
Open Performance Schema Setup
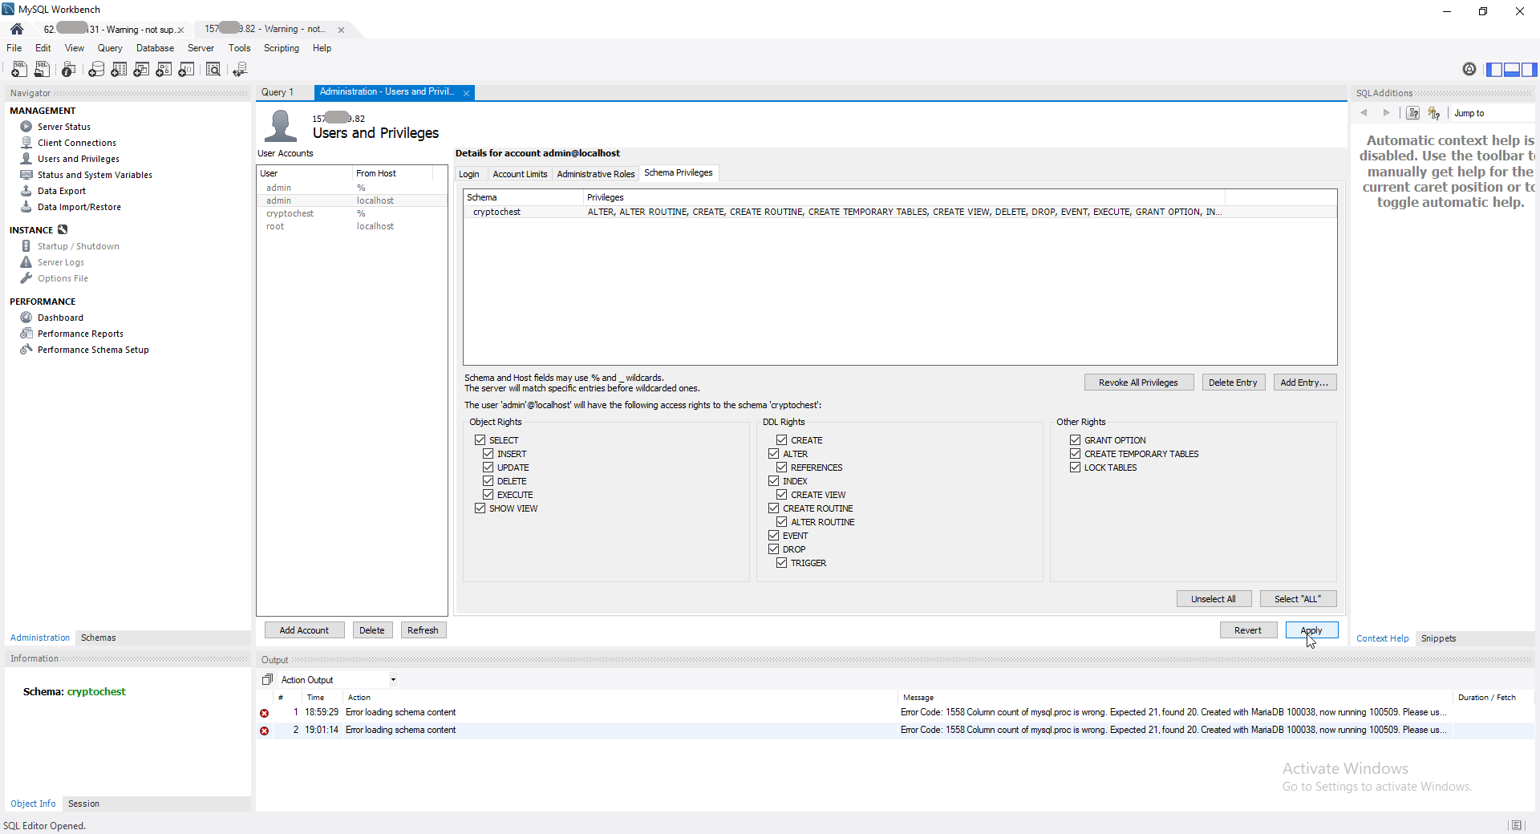[x=93, y=350]
